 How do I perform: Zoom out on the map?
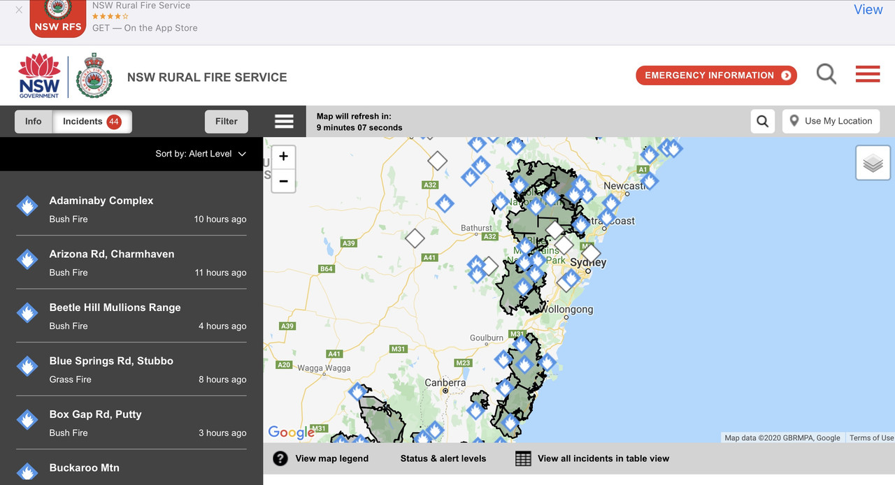click(283, 180)
